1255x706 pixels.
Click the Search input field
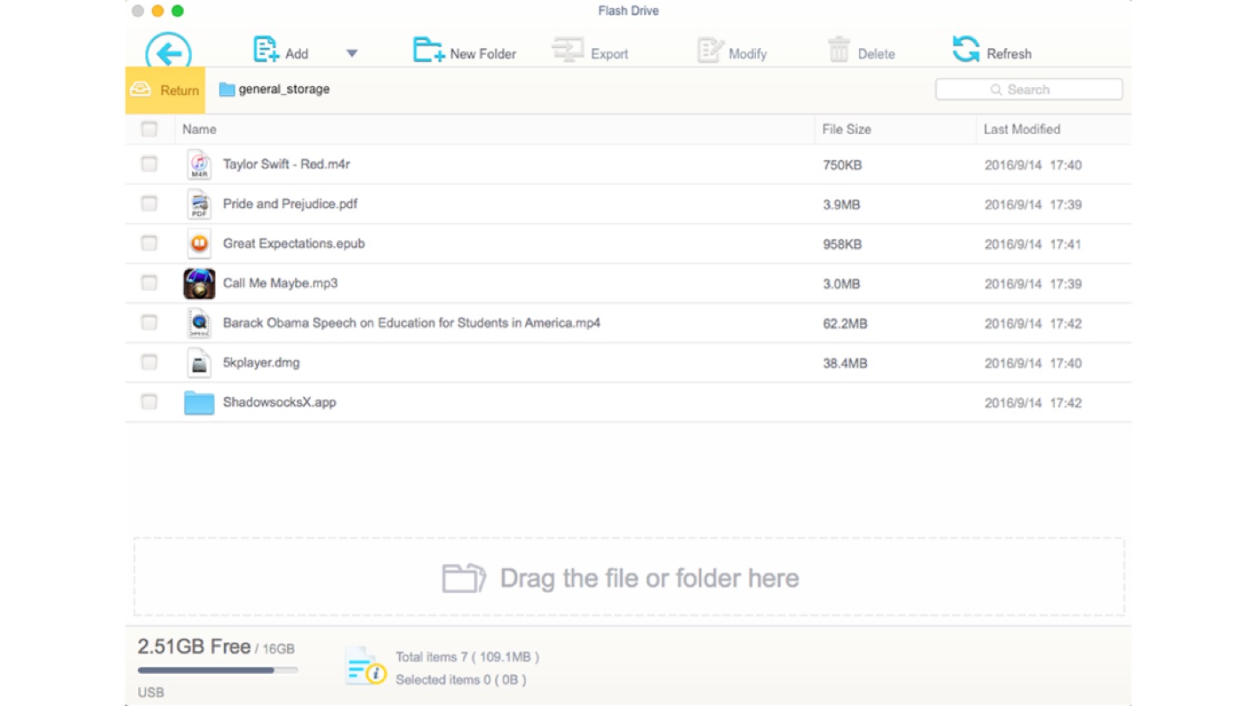[x=1028, y=89]
